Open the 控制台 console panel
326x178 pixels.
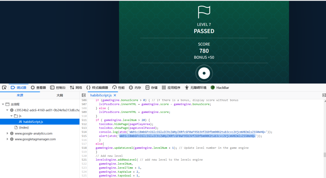point(58,88)
